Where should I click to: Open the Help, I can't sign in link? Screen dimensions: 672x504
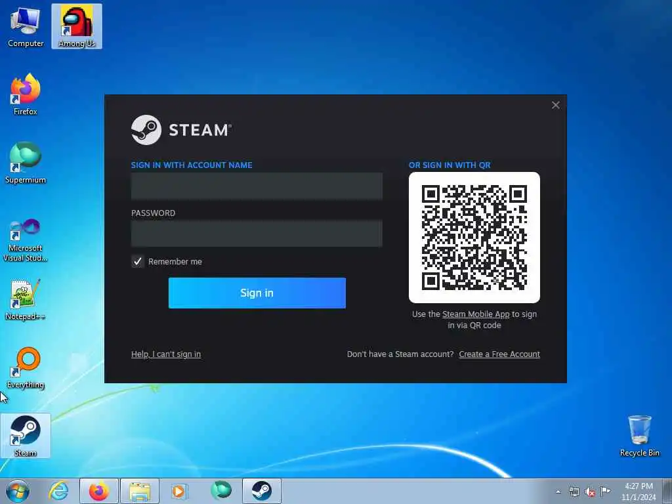pos(166,354)
